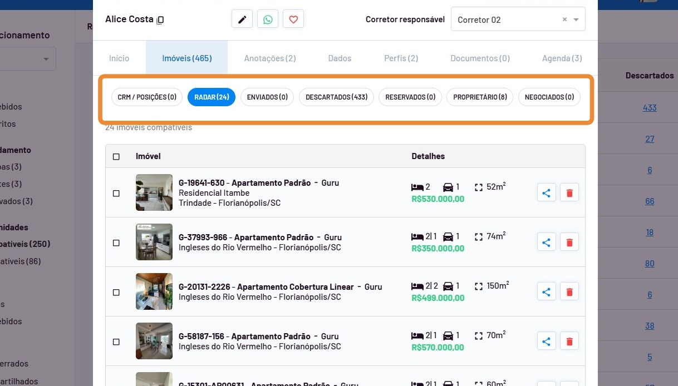Select checkbox for property G-20131-2226
This screenshot has height=386, width=678.
(116, 293)
